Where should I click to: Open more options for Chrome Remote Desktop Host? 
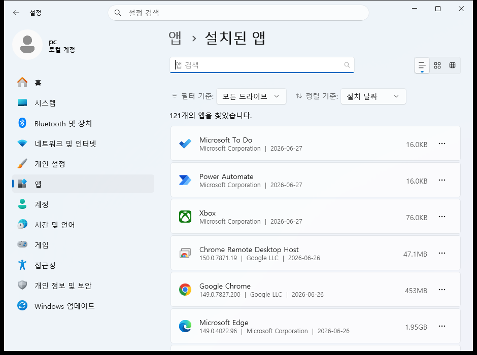[441, 253]
